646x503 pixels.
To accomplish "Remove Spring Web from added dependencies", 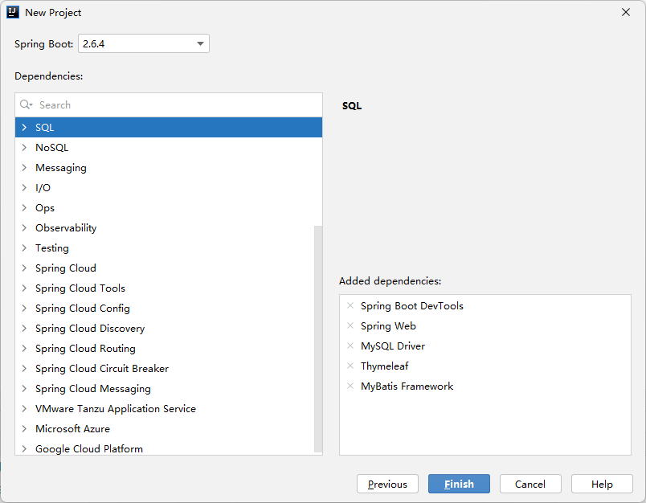I will tap(350, 326).
